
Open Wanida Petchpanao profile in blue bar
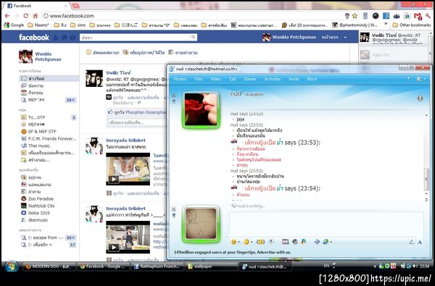pos(289,37)
